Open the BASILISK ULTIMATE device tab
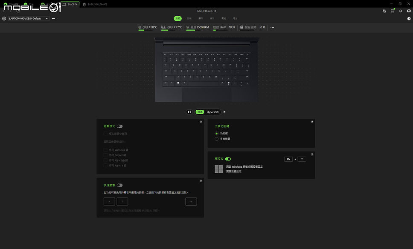The image size is (413, 249). (95, 4)
